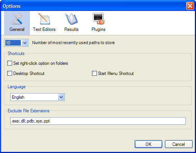
Task: Check the Start Menu Shortcut box
Action: pos(94,73)
